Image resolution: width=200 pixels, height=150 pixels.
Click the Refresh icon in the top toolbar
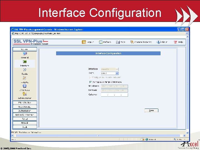click(101, 42)
